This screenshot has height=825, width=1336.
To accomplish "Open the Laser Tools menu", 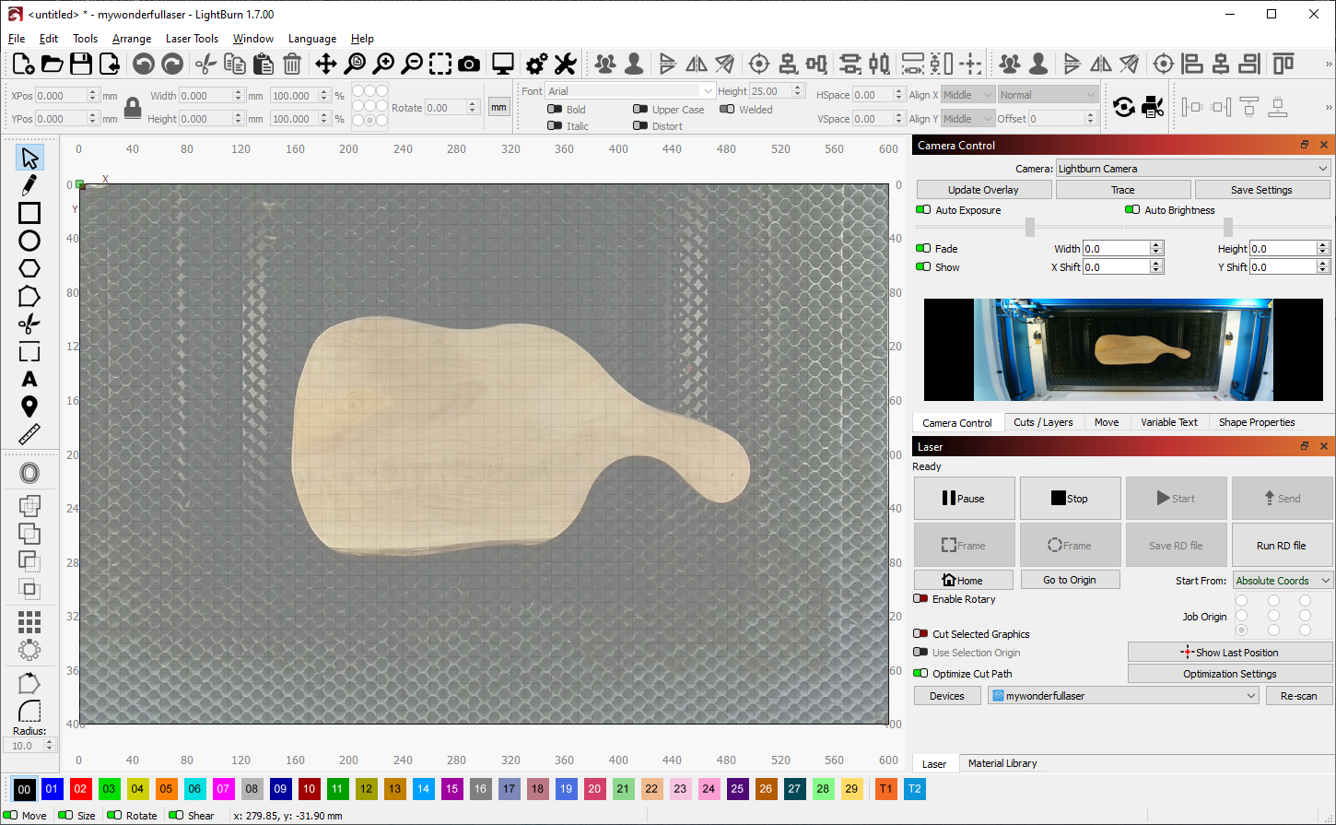I will [x=192, y=39].
